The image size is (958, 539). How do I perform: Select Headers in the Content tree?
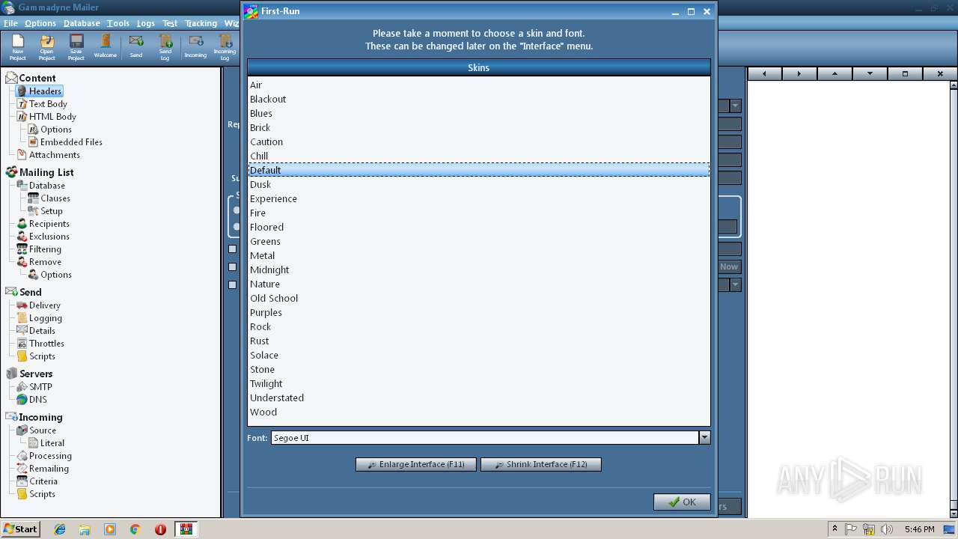click(x=45, y=91)
